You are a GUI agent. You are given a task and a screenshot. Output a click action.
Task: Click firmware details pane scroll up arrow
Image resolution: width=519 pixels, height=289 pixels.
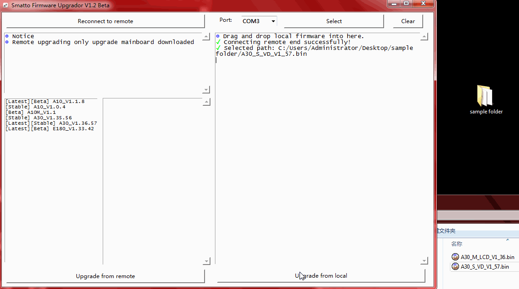206,102
